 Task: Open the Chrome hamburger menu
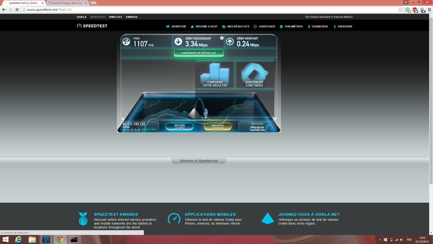coord(430,10)
